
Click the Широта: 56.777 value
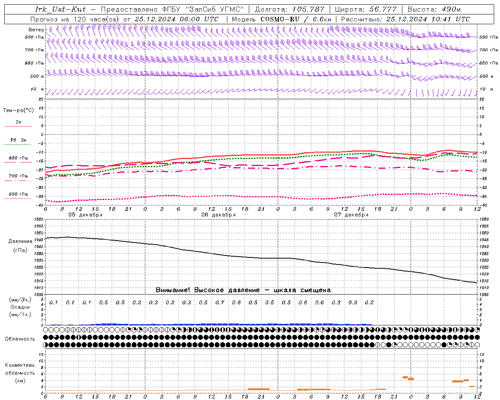[x=366, y=9]
